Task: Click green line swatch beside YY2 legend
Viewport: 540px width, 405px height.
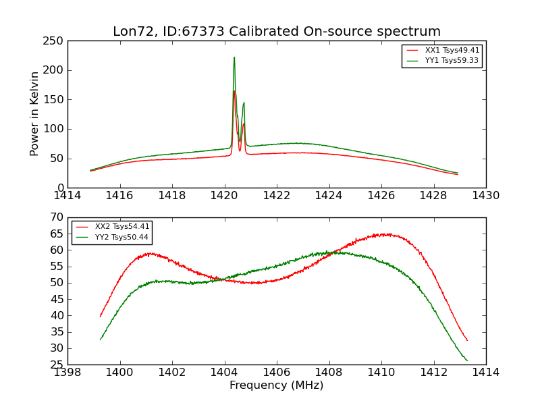Action: point(82,238)
